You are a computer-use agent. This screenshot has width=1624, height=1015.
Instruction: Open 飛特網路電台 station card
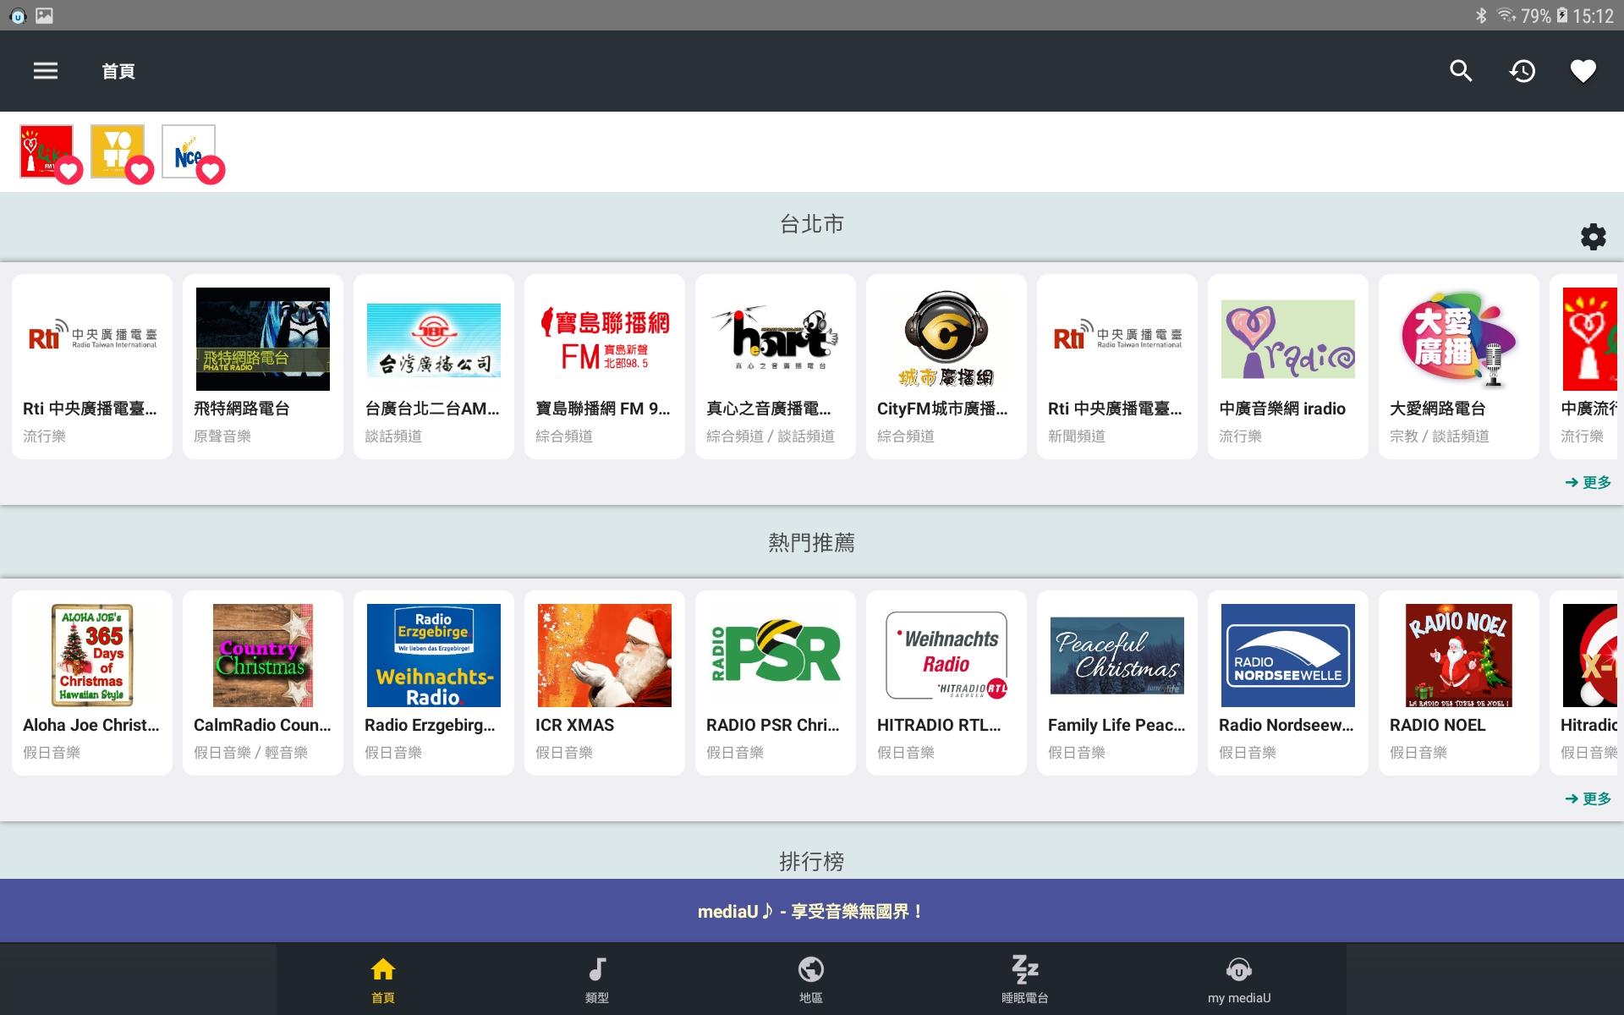pos(262,365)
